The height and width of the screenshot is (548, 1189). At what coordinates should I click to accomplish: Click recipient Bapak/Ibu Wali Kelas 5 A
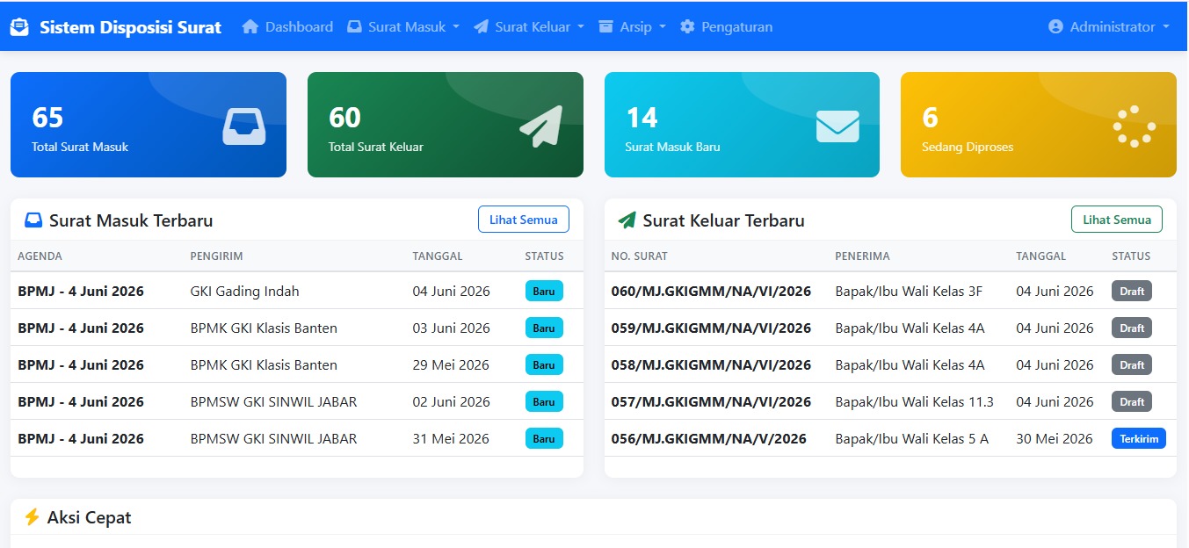911,439
